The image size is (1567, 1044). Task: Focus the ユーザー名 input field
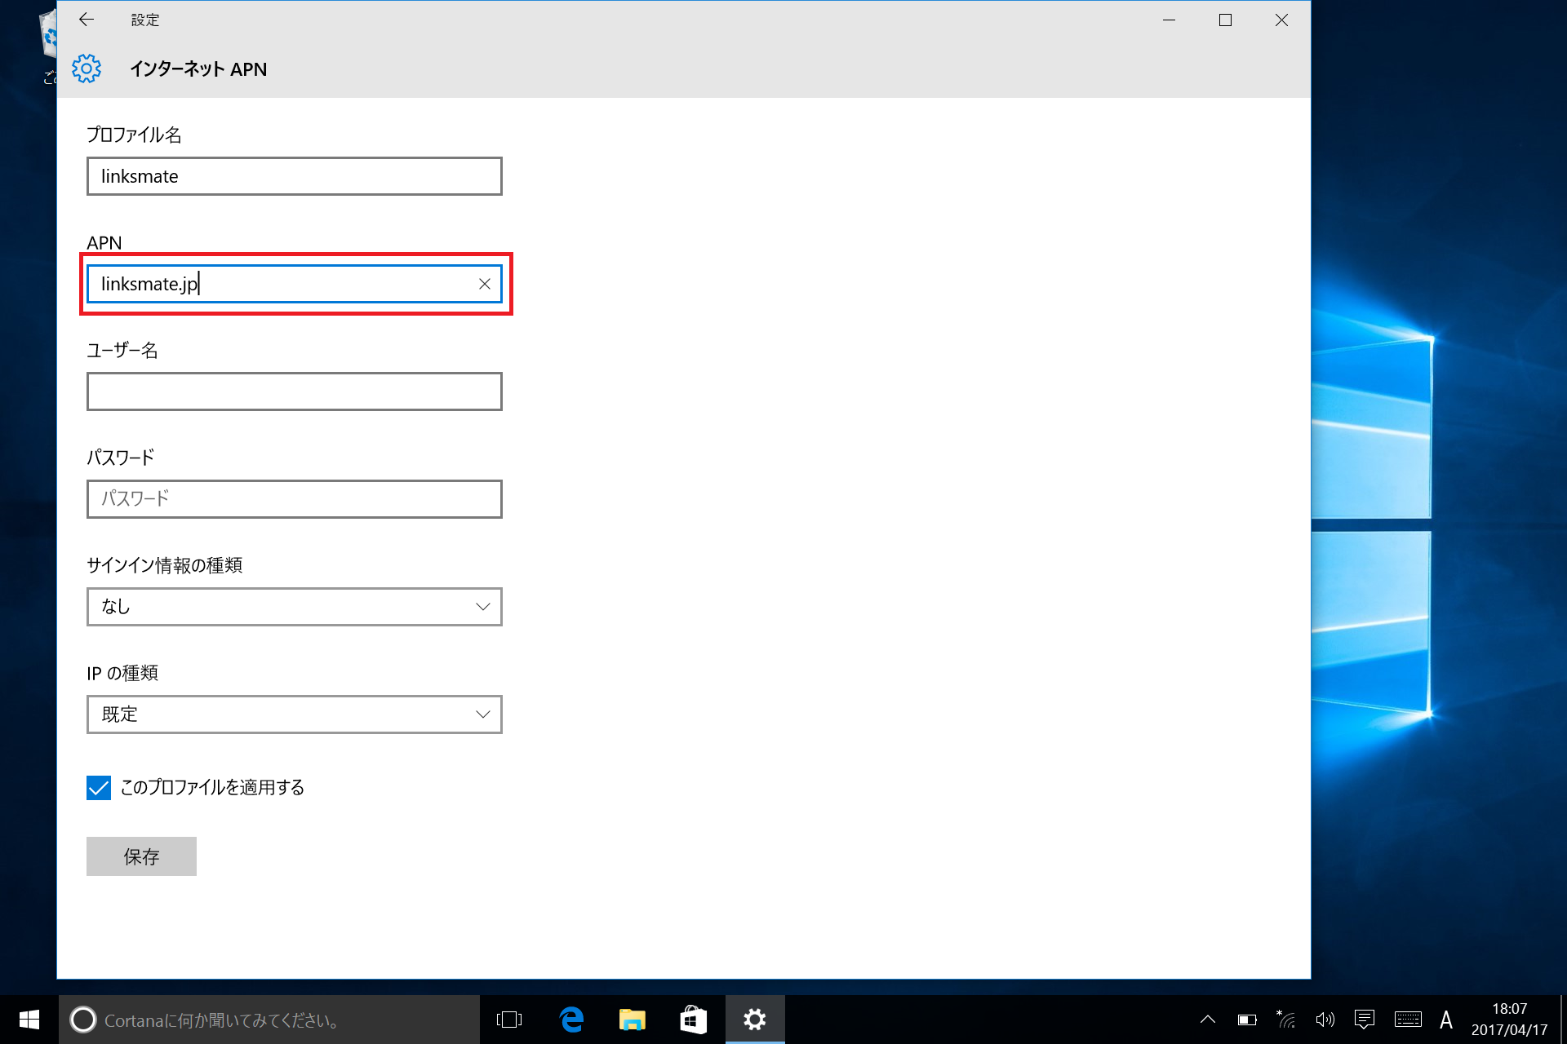tap(295, 391)
